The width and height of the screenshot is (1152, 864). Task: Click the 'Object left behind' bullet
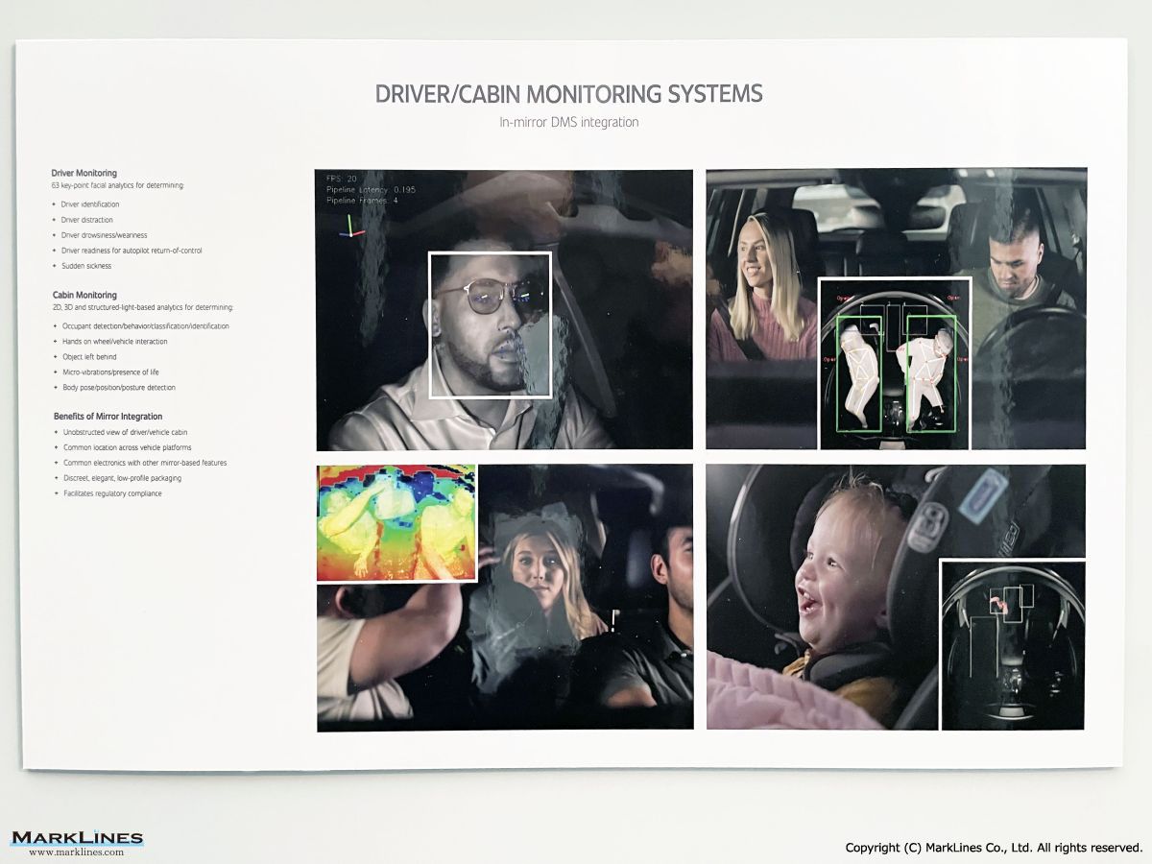(x=88, y=357)
